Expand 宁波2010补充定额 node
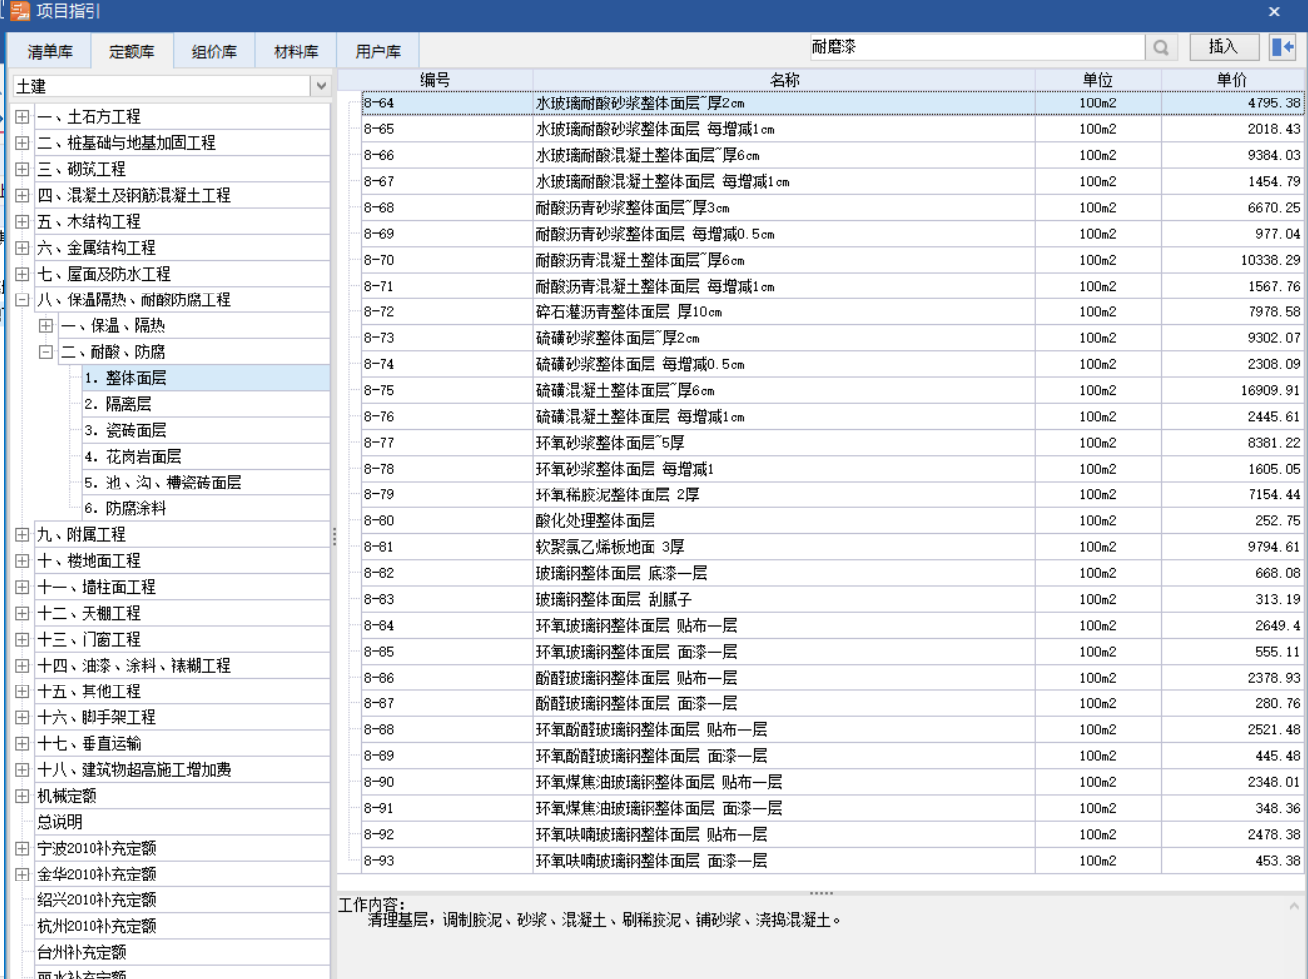The width and height of the screenshot is (1308, 979). click(x=22, y=848)
